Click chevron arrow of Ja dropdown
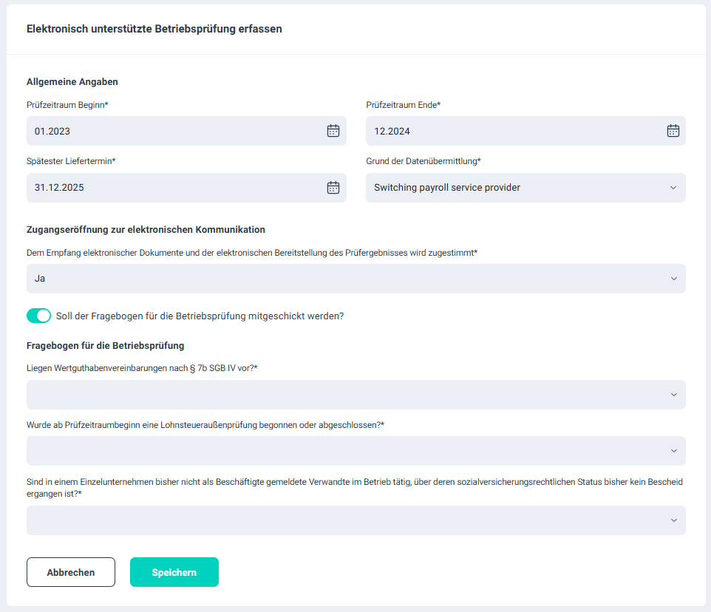 click(673, 279)
